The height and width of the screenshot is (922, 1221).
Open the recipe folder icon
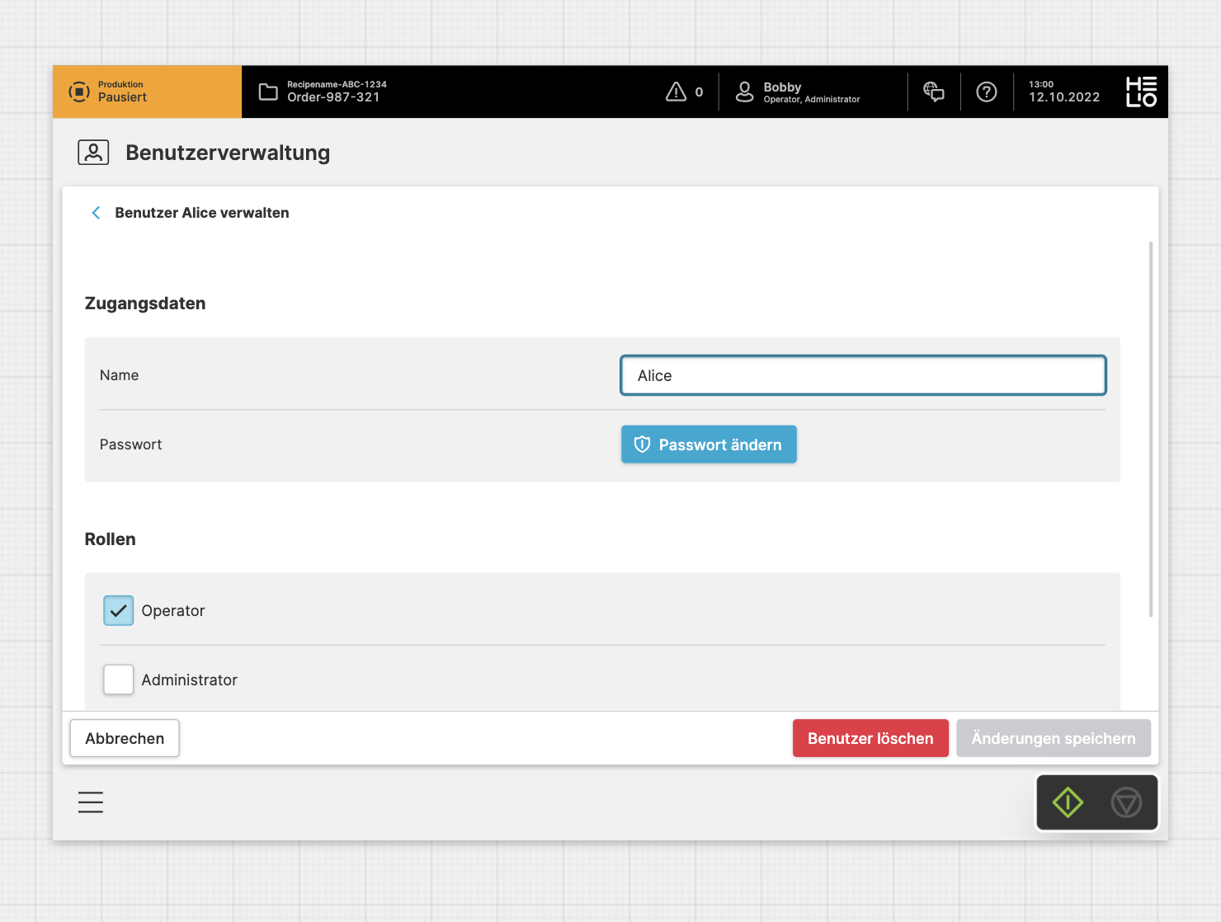(x=268, y=92)
